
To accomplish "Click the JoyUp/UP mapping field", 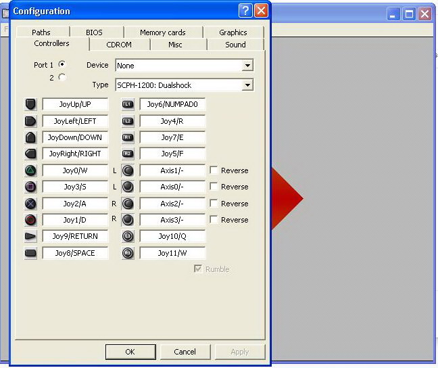I will [x=75, y=104].
